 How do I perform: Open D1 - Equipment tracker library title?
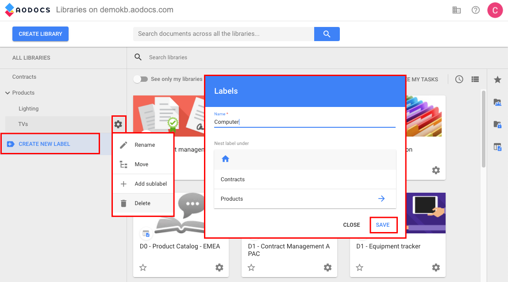(389, 246)
